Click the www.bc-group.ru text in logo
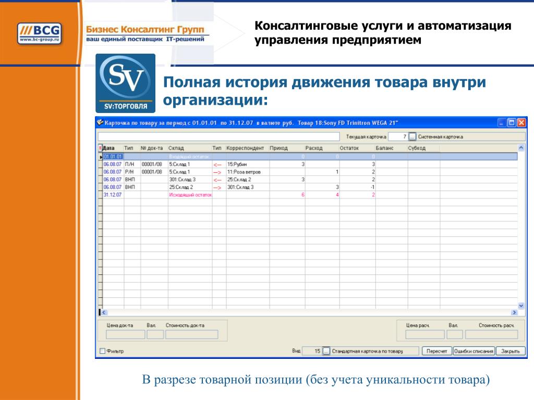The width and height of the screenshot is (534, 400). point(40,40)
